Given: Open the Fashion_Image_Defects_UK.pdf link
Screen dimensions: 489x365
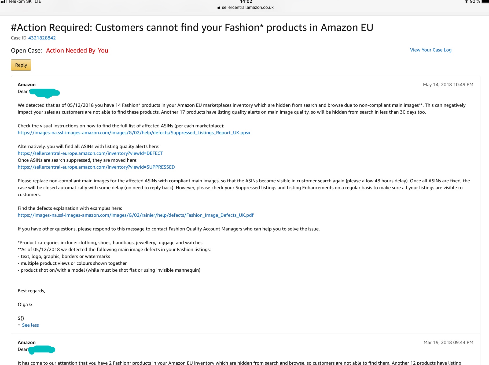Looking at the screenshot, I should click(135, 215).
